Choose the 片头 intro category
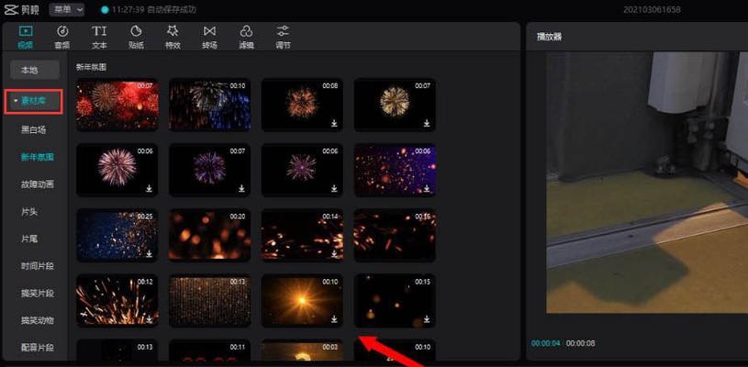The width and height of the screenshot is (748, 367). pos(29,212)
